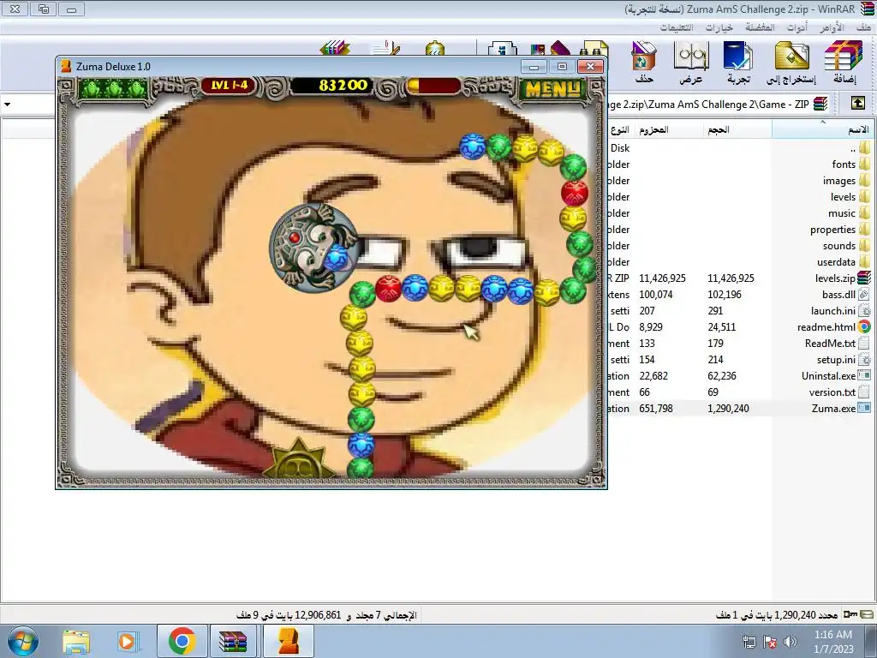Switch to Zuma on the taskbar

288,641
